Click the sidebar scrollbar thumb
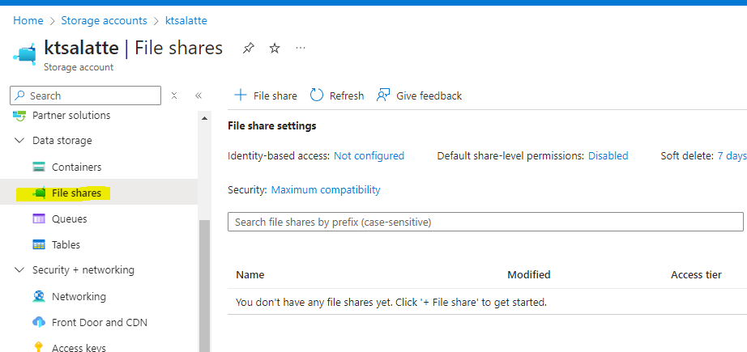 (204, 286)
